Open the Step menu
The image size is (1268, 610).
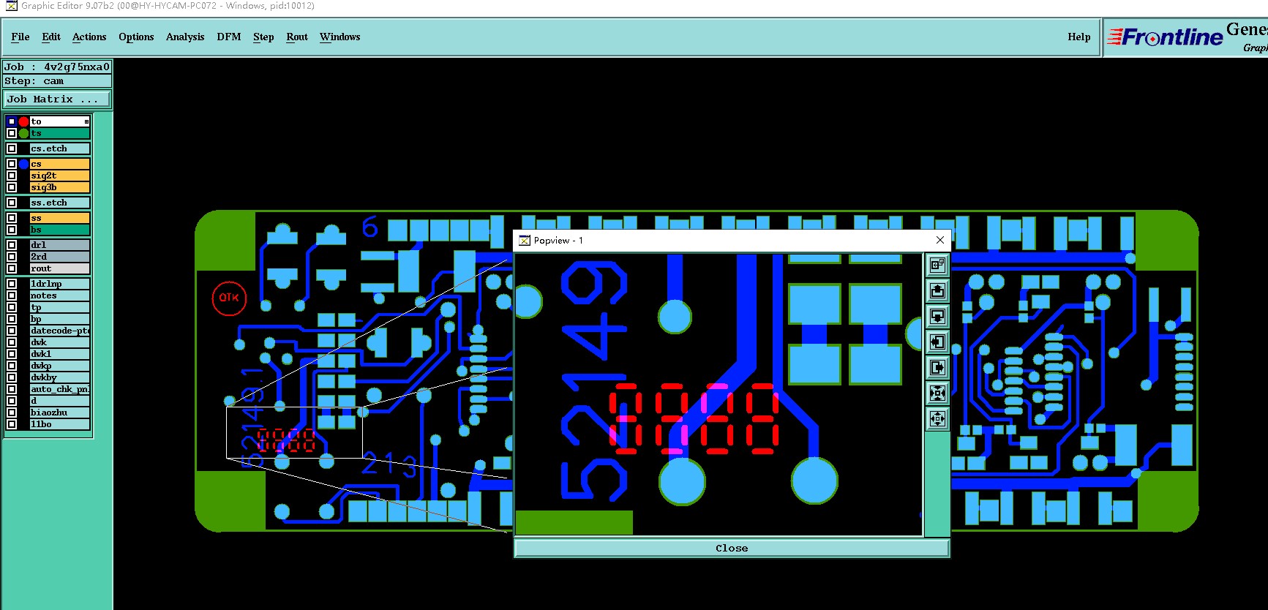[x=263, y=37]
